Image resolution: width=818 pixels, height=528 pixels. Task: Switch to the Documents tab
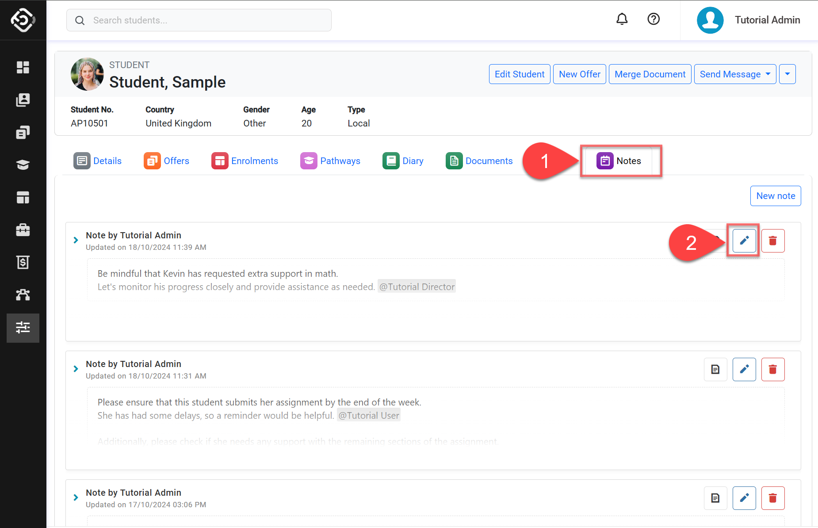[x=479, y=161]
